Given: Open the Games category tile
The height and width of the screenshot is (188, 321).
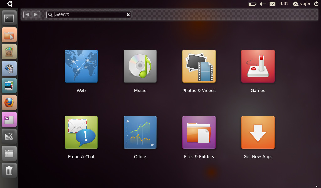Looking at the screenshot, I should [x=258, y=66].
